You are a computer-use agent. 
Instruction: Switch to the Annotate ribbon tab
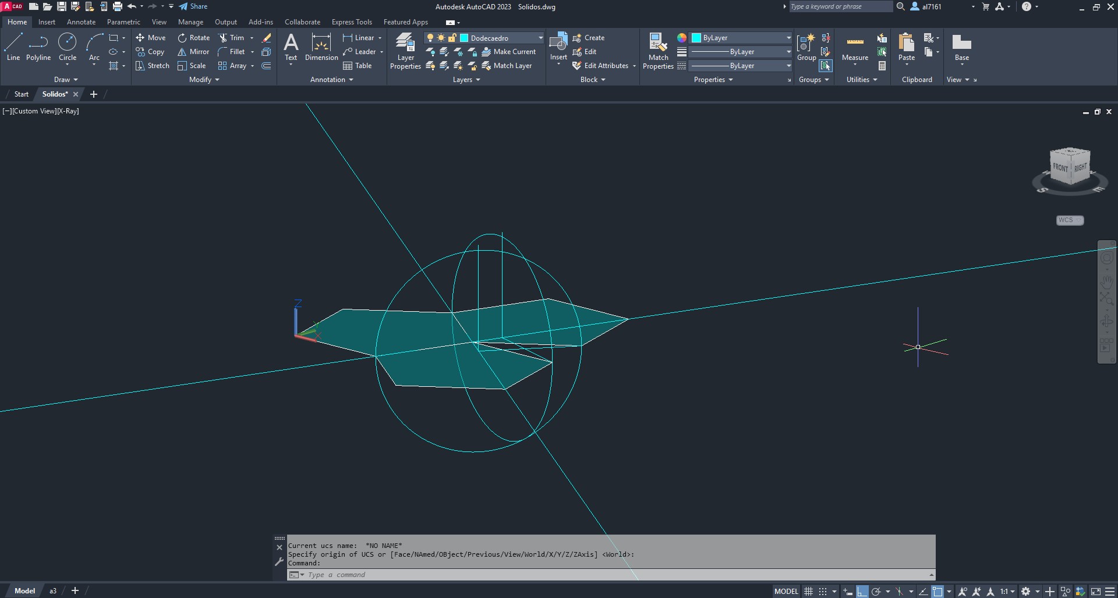(x=81, y=22)
